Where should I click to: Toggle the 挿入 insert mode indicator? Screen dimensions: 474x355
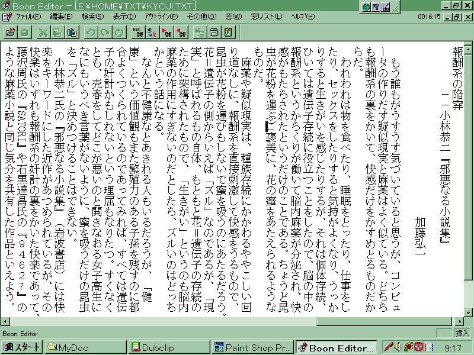click(462, 333)
